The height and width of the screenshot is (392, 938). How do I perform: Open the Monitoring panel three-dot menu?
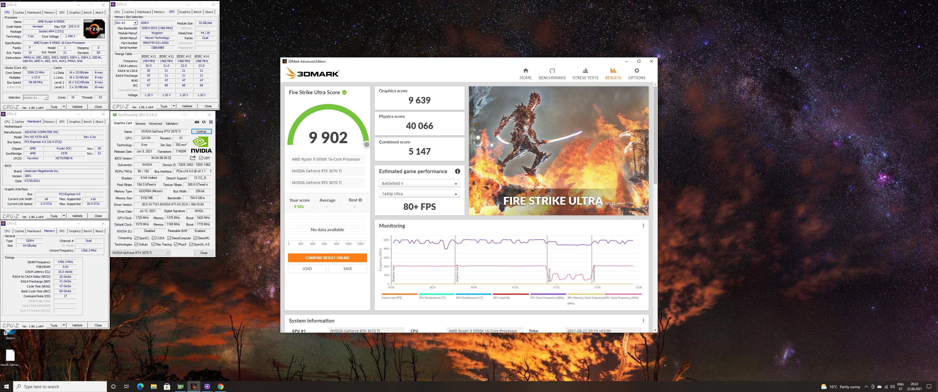coord(643,225)
